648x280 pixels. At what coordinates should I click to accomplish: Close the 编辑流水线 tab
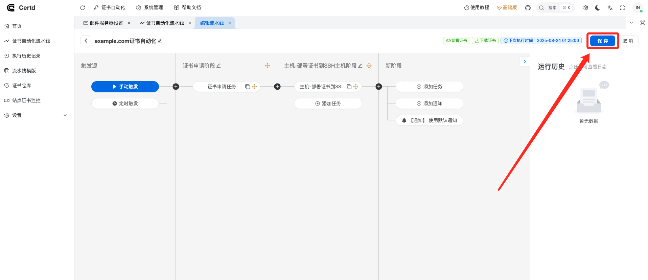(230, 23)
